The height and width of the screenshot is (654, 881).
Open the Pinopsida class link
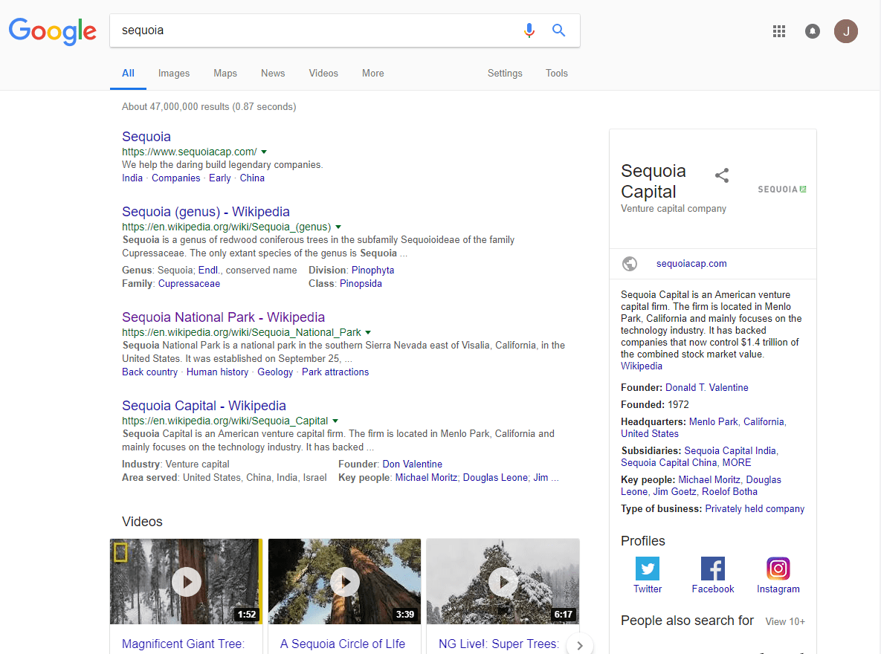pyautogui.click(x=361, y=284)
